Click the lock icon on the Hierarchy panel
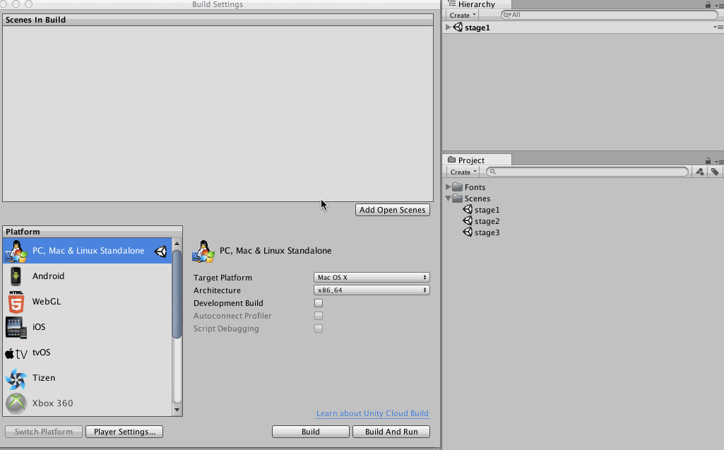The height and width of the screenshot is (450, 724). tap(708, 4)
